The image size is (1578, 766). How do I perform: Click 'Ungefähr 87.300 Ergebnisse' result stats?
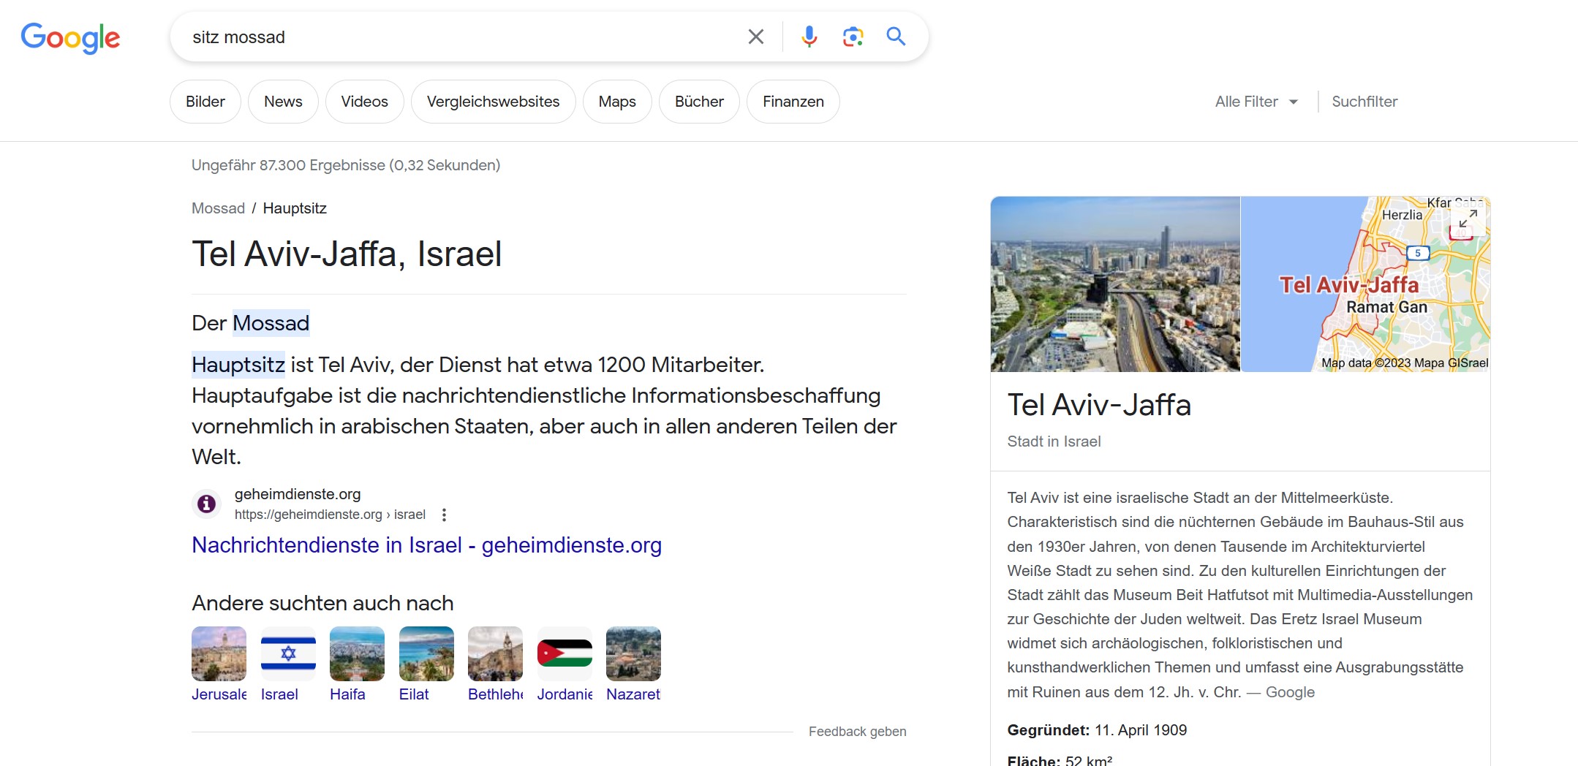point(346,165)
